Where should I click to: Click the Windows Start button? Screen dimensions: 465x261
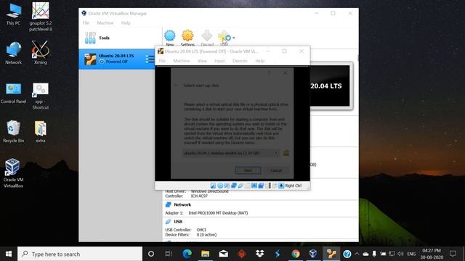[x=9, y=254]
